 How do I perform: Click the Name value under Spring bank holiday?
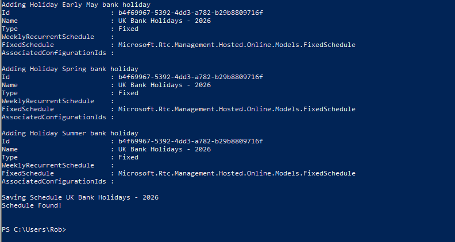[x=164, y=85]
